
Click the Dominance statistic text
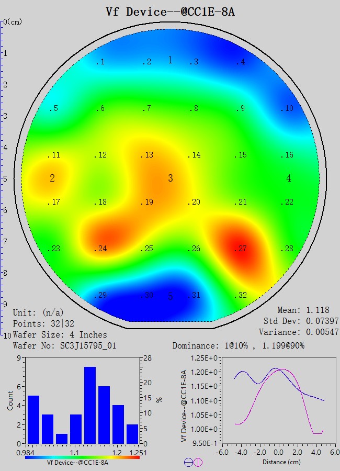(239, 346)
